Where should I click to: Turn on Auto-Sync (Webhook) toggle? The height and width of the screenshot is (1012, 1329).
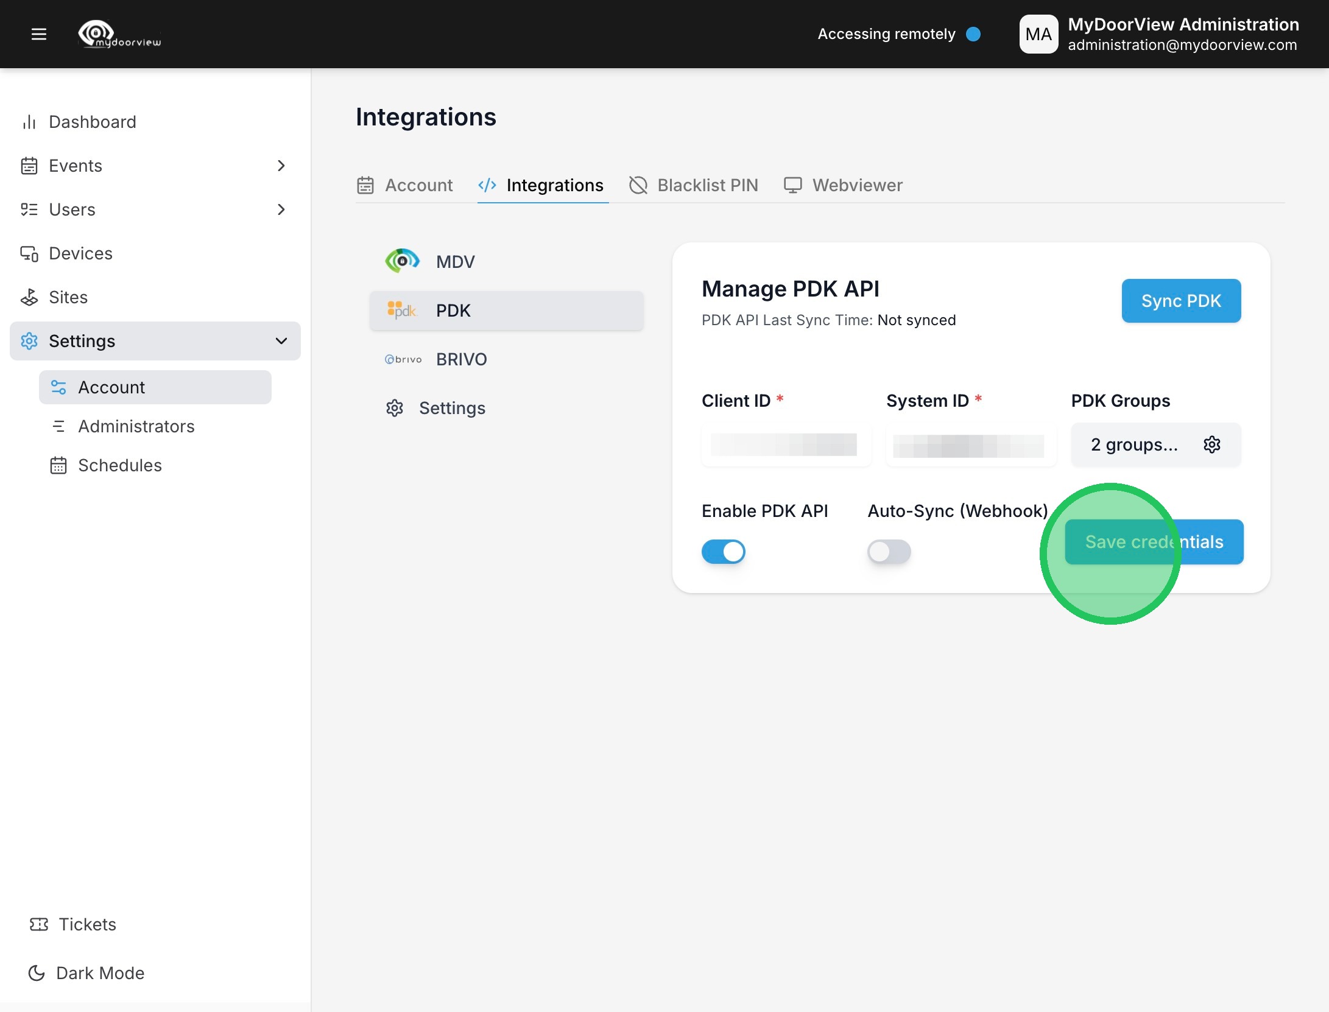click(889, 552)
